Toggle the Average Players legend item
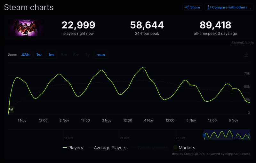Screen dimensions: 256x163 [x=110, y=148]
